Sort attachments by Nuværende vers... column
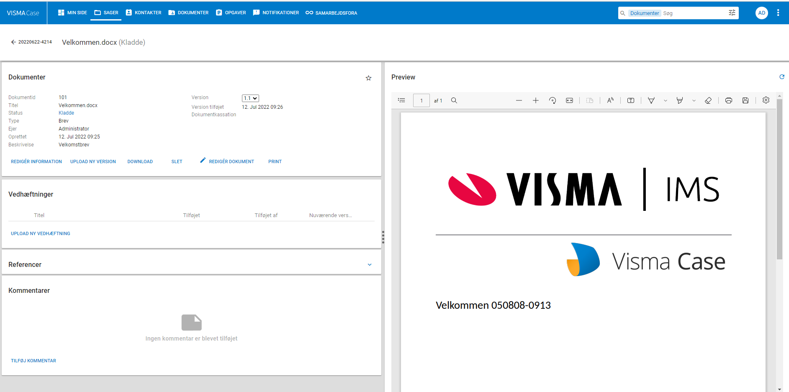789x392 pixels. pyautogui.click(x=331, y=215)
